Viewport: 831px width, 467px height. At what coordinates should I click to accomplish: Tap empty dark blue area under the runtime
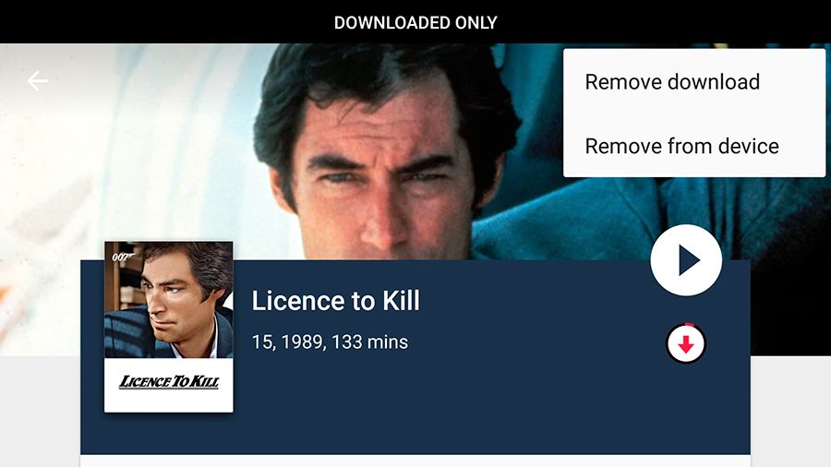click(424, 408)
